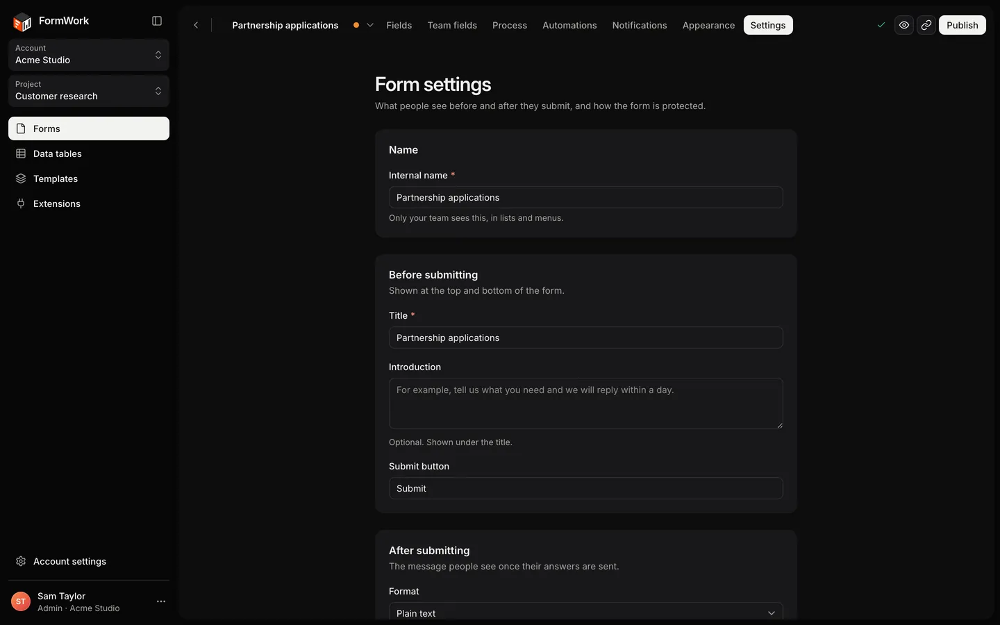
Task: Copy the form link icon
Action: point(926,25)
